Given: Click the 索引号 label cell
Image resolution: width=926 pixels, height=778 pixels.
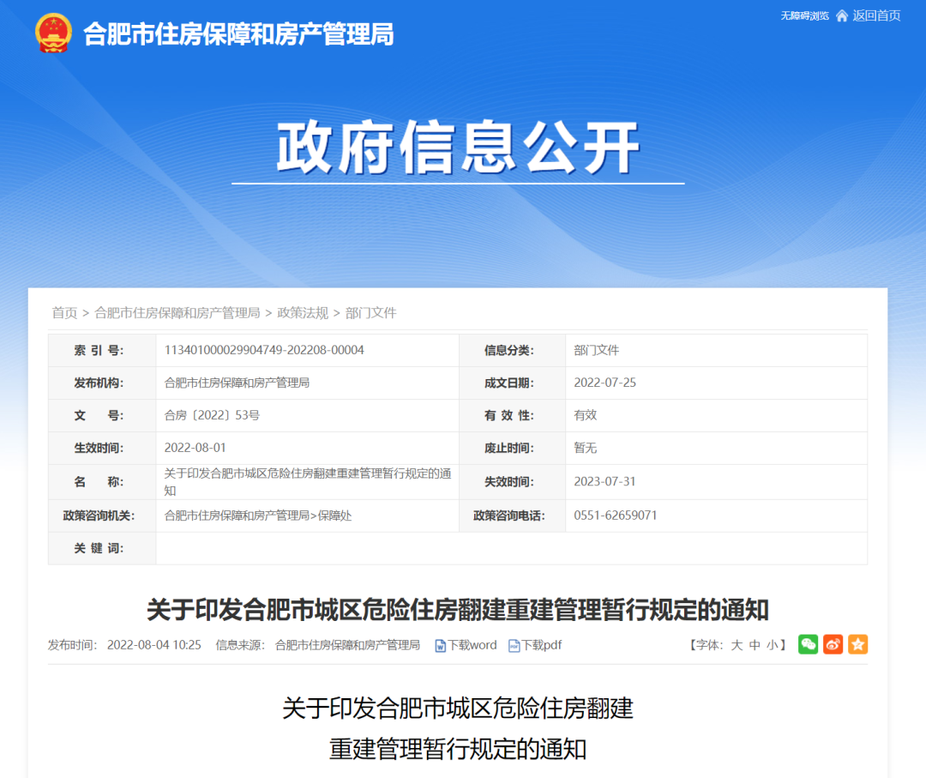Looking at the screenshot, I should point(102,350).
